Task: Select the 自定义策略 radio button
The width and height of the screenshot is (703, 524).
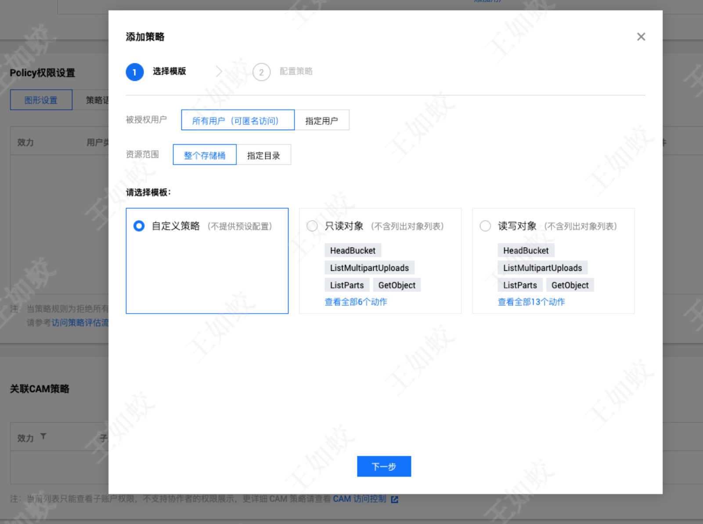Action: [x=139, y=226]
